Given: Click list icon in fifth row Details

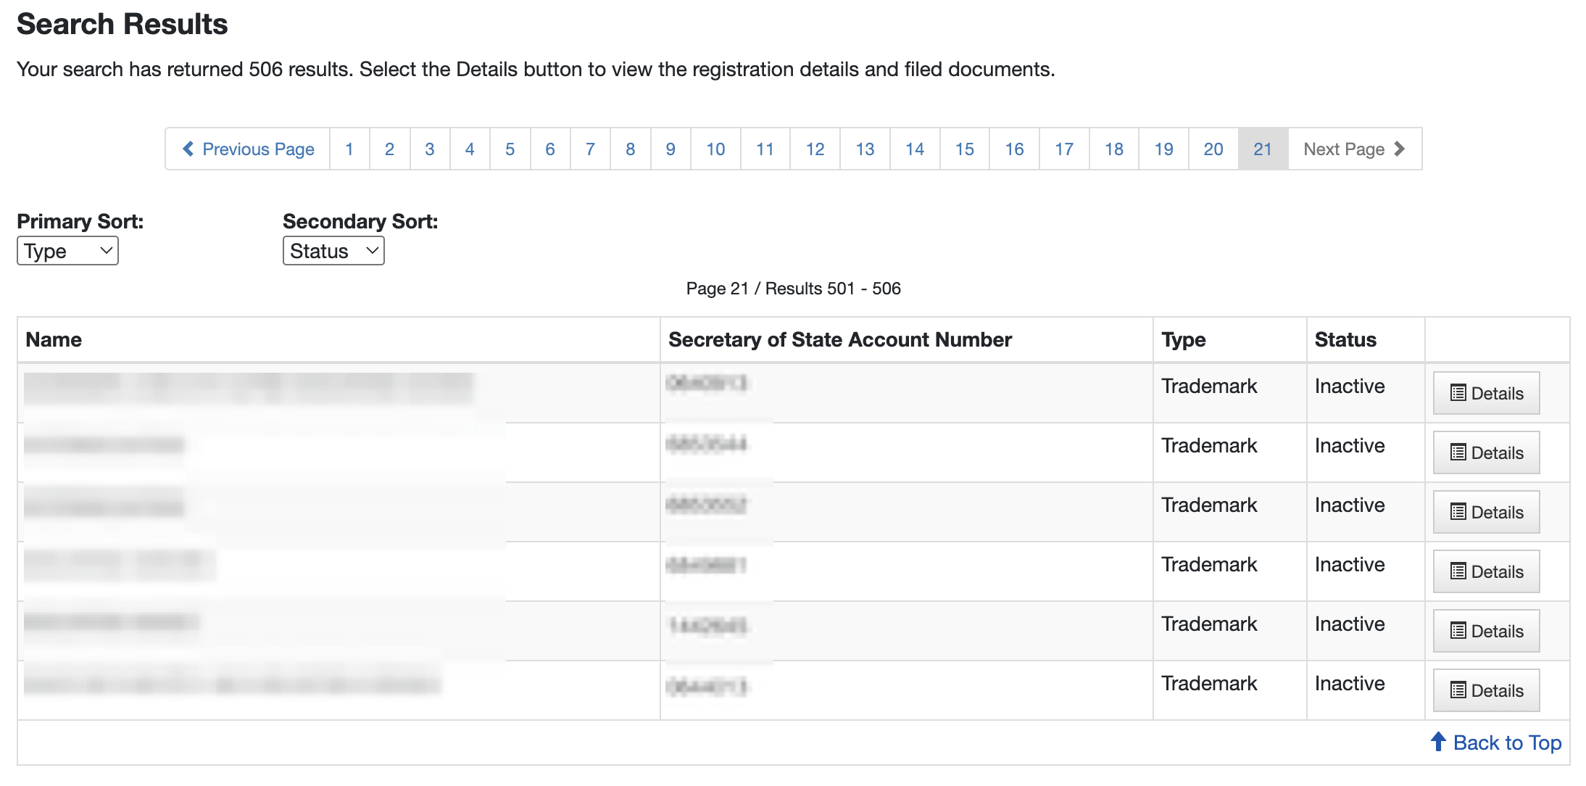Looking at the screenshot, I should point(1458,631).
